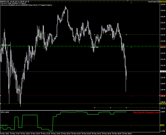Screen dimensions: 166x135
Task: Click the 132.80 price axis label
Action: click(x=163, y=5)
